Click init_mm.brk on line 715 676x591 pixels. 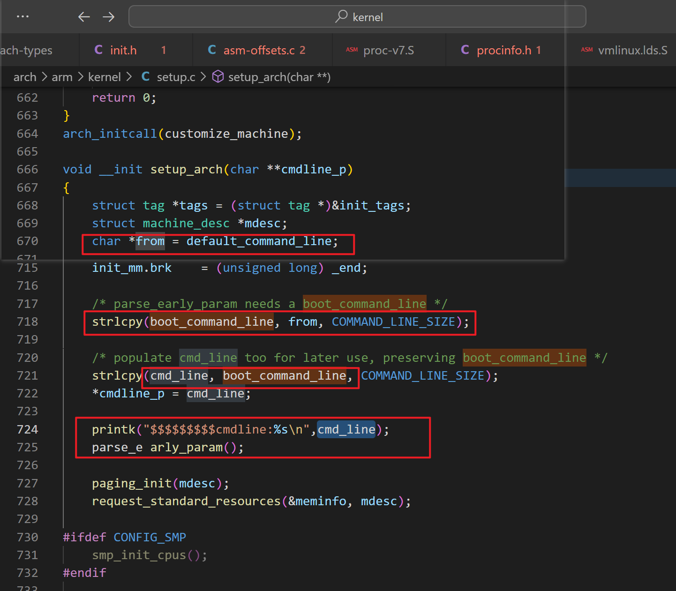(x=132, y=268)
